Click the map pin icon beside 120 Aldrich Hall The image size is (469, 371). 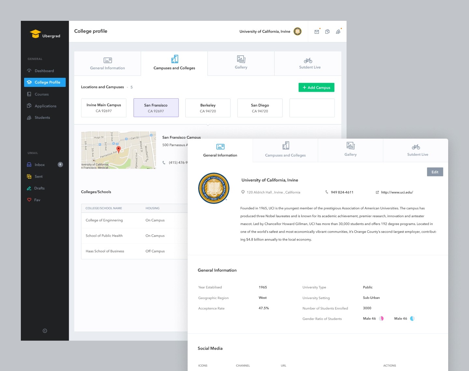pyautogui.click(x=243, y=192)
